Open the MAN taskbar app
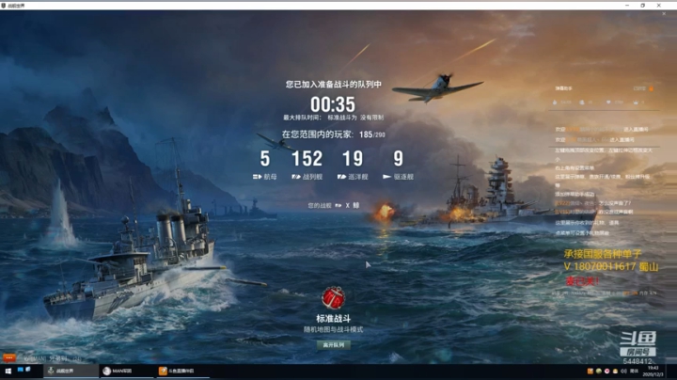 coord(127,371)
